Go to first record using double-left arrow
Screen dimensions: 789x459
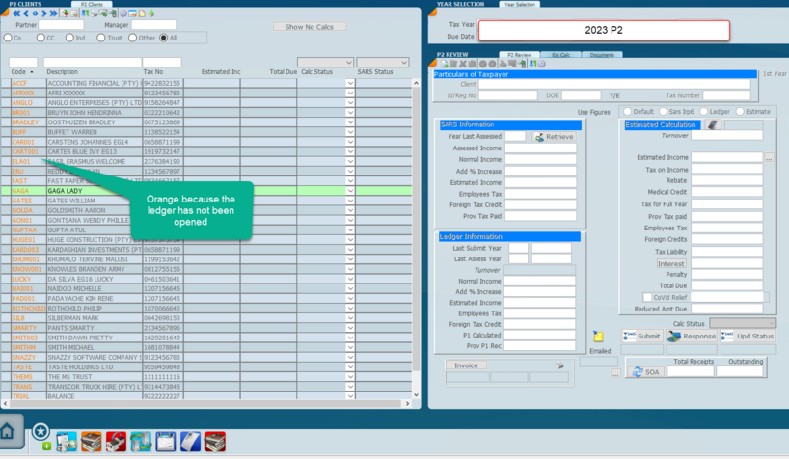coord(16,13)
